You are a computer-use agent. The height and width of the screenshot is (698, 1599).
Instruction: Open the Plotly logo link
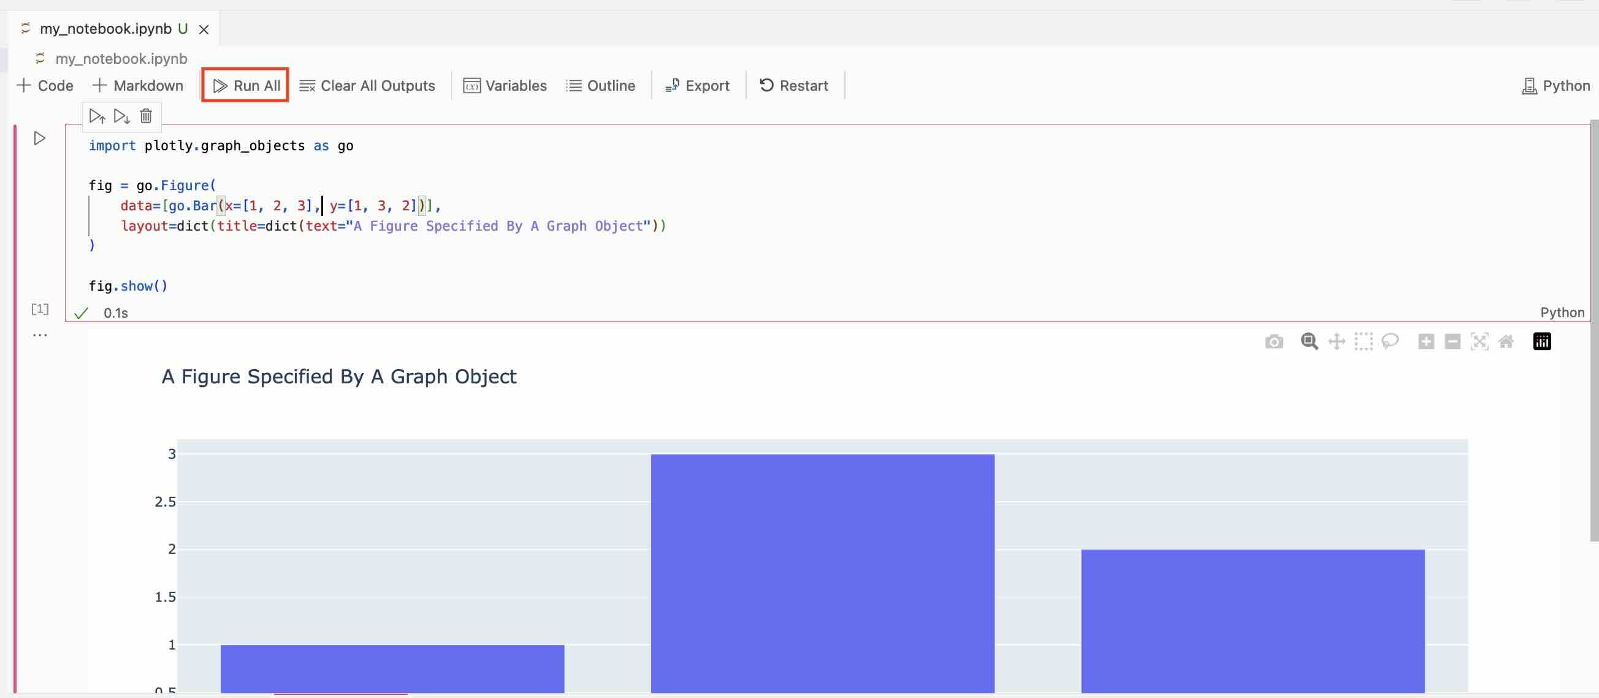pyautogui.click(x=1542, y=342)
